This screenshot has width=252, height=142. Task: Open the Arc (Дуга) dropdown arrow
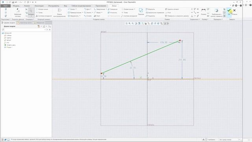pyautogui.click(x=91, y=9)
